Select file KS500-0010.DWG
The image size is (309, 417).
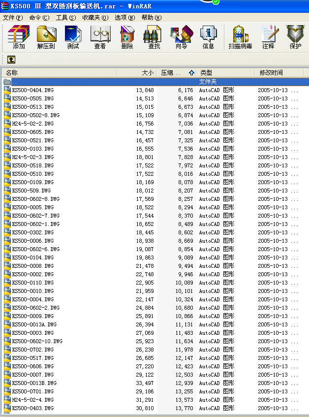pos(32,291)
